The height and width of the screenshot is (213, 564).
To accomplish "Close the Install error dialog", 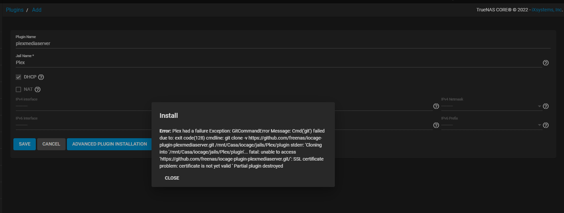I will click(172, 178).
